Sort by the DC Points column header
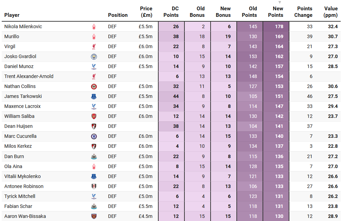Viewport: 341px width, 221px height. [x=171, y=12]
